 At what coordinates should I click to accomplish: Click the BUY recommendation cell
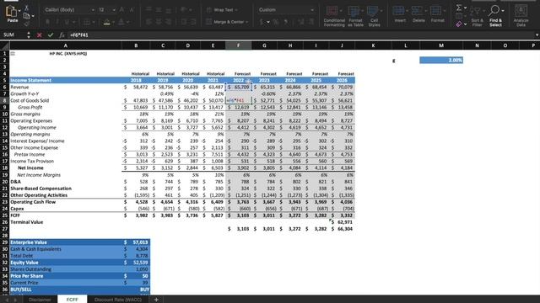pos(136,290)
